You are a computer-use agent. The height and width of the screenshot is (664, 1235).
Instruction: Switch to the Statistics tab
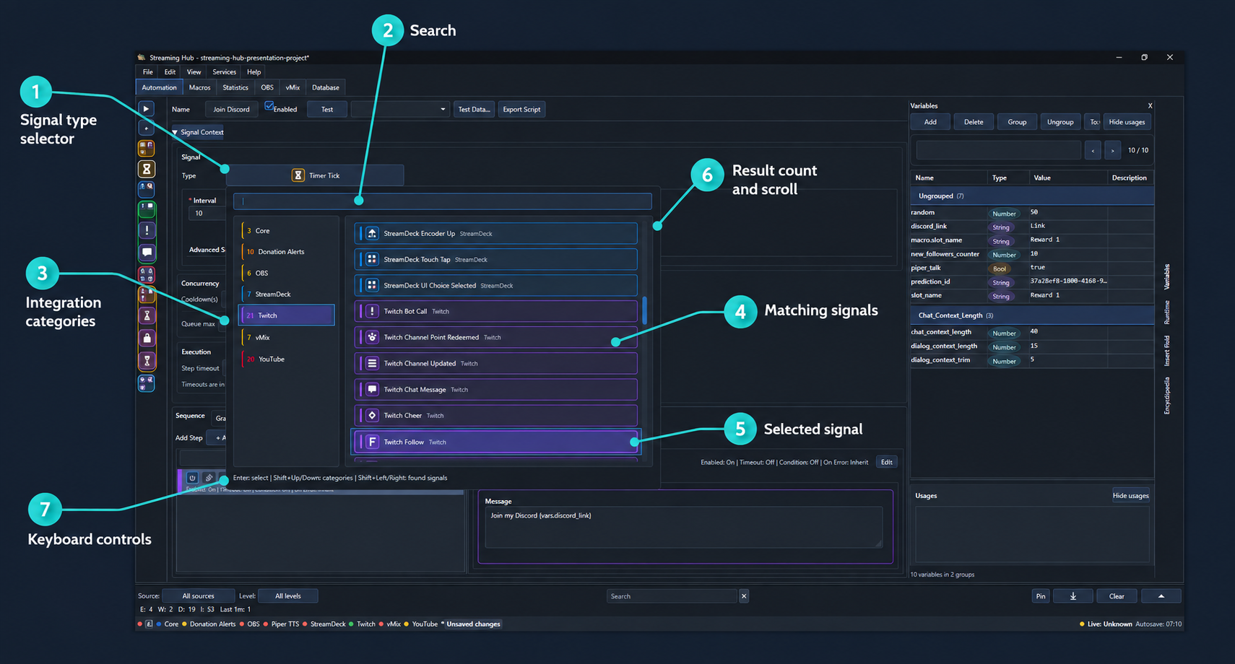(235, 87)
